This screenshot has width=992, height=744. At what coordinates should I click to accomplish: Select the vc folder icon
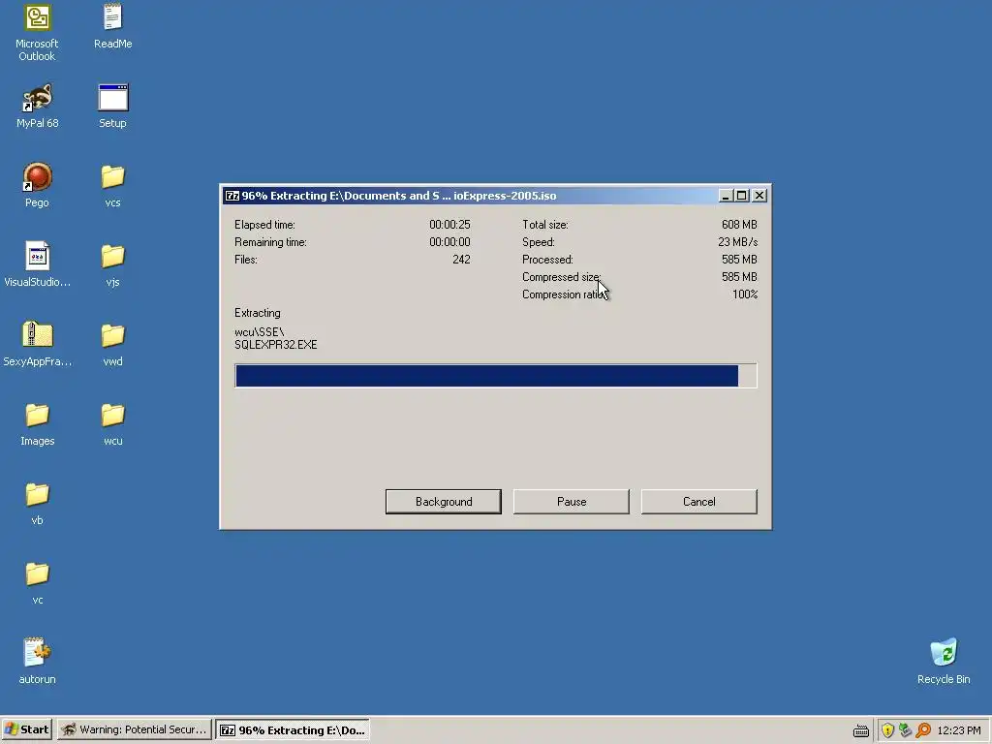[38, 574]
